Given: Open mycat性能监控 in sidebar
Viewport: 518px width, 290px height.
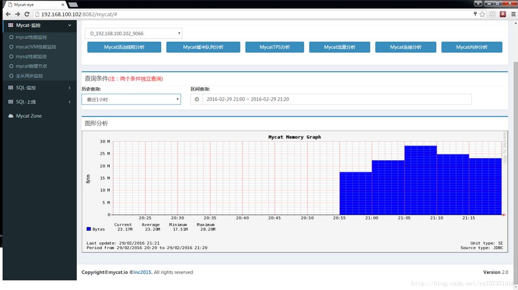Looking at the screenshot, I should pos(31,37).
